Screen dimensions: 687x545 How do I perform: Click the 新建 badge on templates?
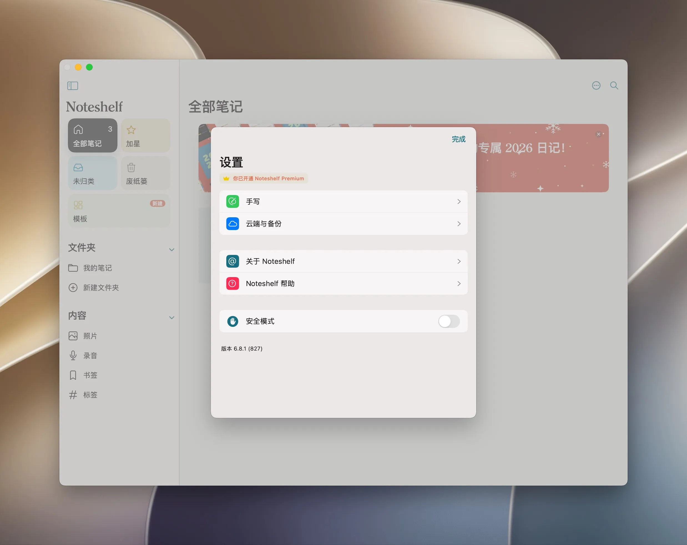tap(157, 203)
